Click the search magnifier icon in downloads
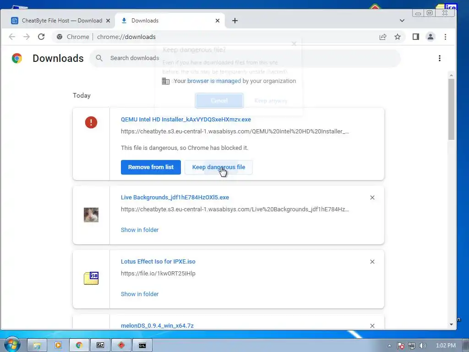Viewport: 469px width, 352px height. click(99, 58)
